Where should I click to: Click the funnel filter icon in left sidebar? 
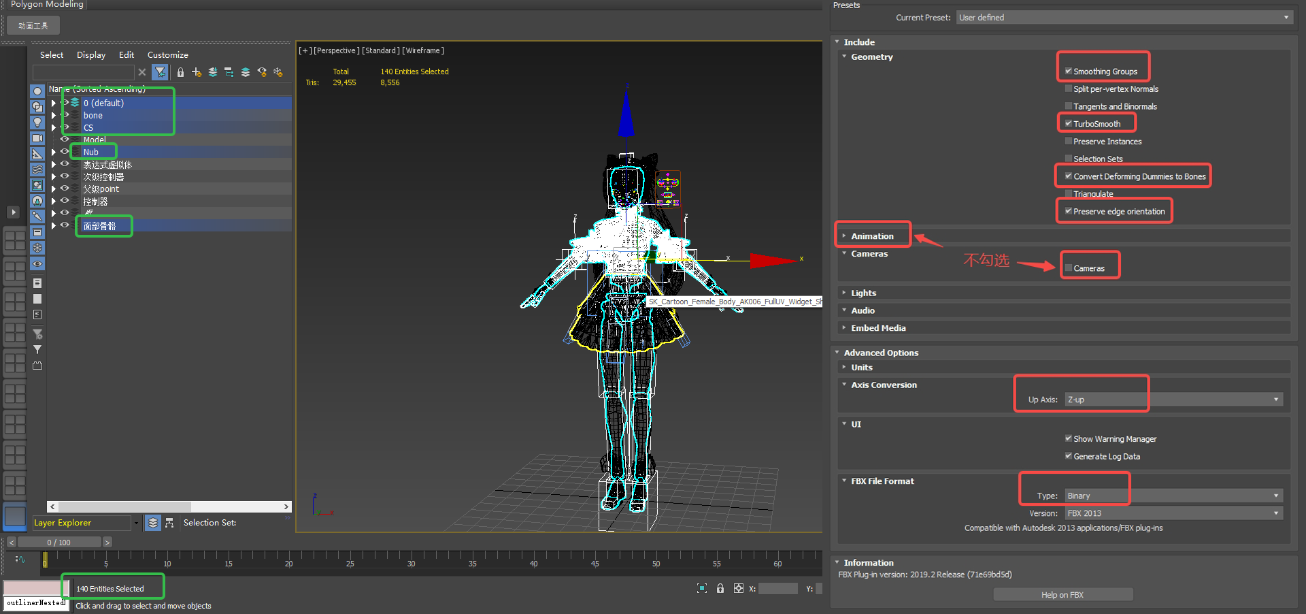[x=37, y=349]
